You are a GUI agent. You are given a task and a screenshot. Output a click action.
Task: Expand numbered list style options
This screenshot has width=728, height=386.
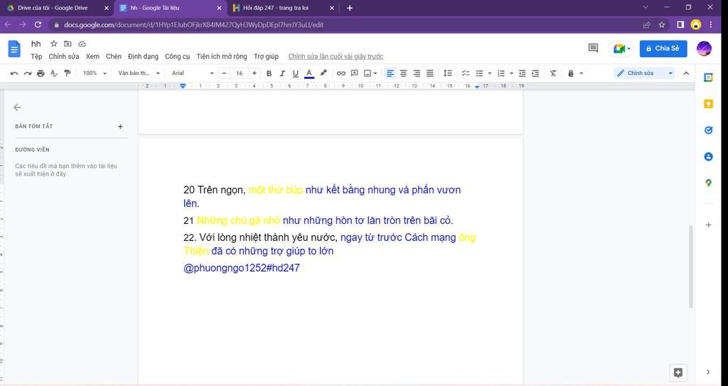point(511,73)
